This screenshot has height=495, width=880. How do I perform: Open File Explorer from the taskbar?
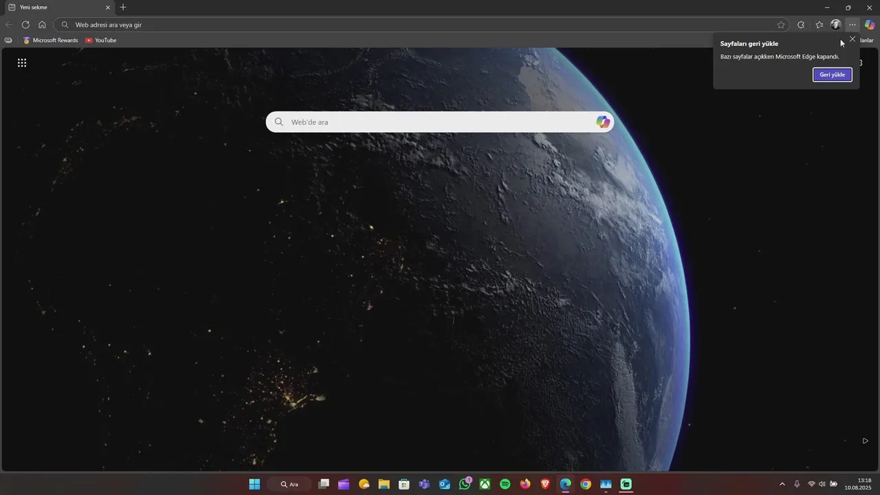coord(384,484)
